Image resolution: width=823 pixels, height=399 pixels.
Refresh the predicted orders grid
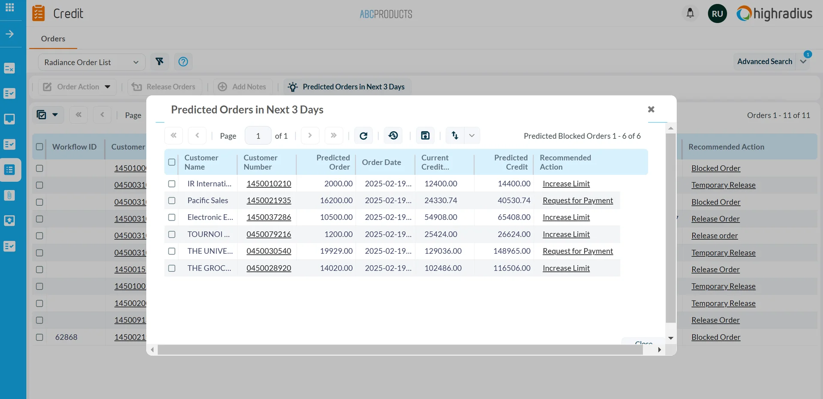363,136
